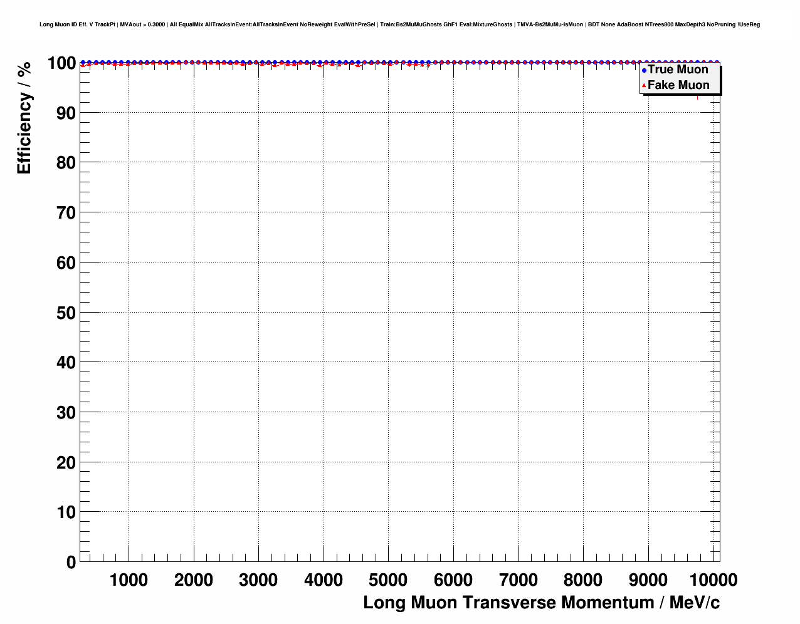This screenshot has width=800, height=624.
Task: Click the 100 label on y-axis
Action: (61, 63)
